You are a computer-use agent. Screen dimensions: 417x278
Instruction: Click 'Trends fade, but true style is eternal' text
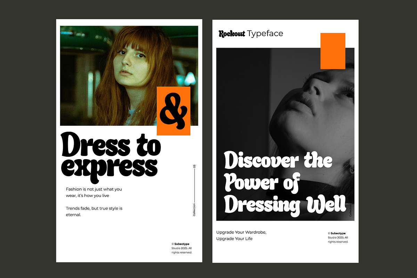pos(94,212)
